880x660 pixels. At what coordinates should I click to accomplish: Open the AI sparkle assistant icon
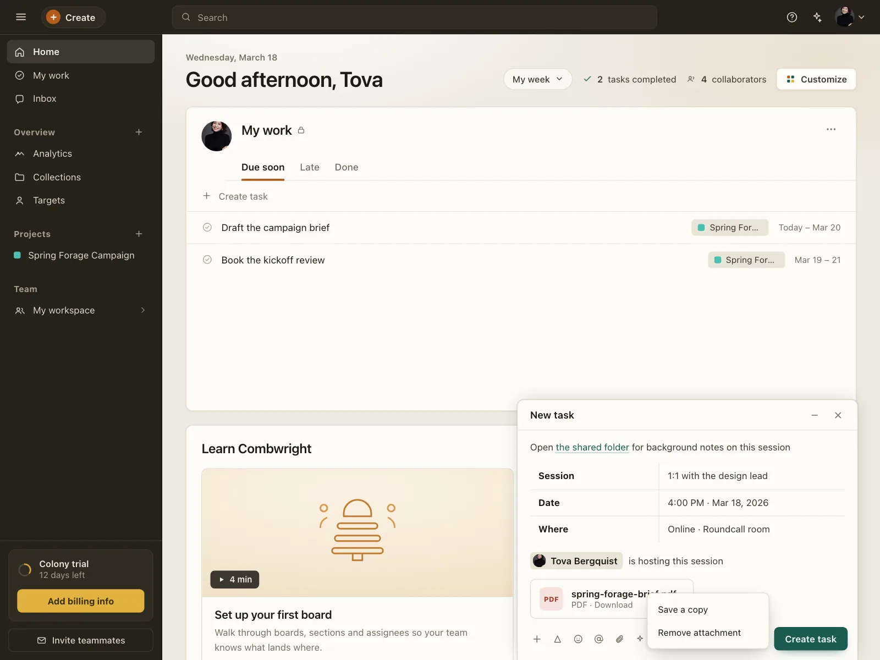pyautogui.click(x=818, y=17)
